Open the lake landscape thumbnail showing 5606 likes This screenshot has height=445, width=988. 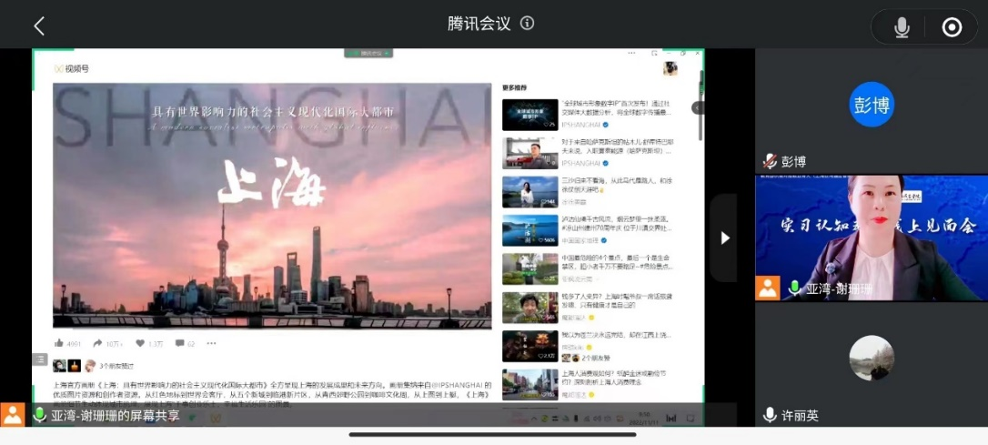tap(529, 231)
